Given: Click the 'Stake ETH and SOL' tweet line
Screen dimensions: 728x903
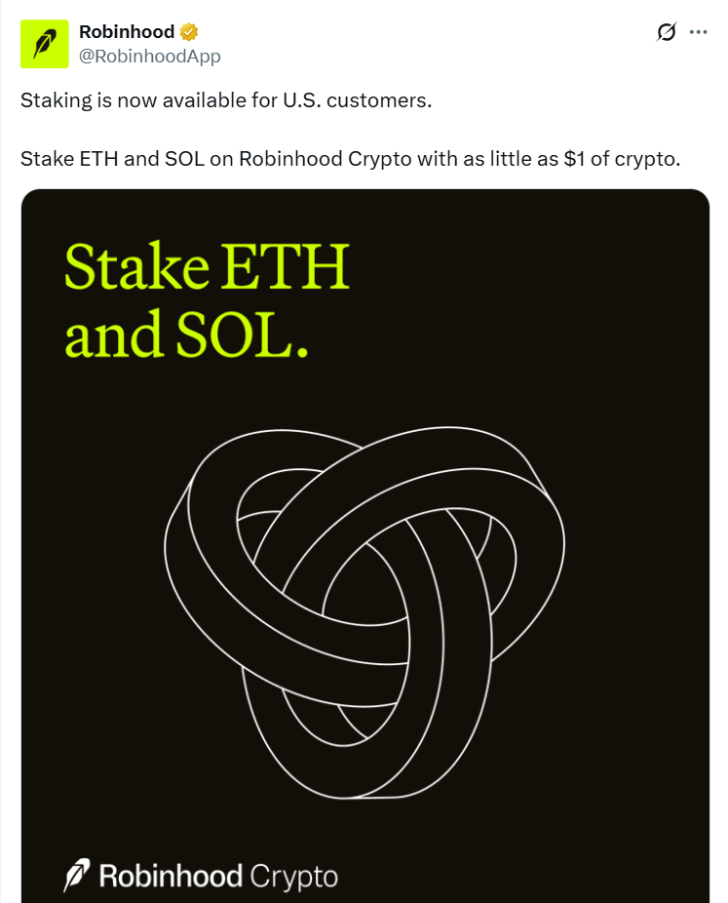Looking at the screenshot, I should 111,159.
